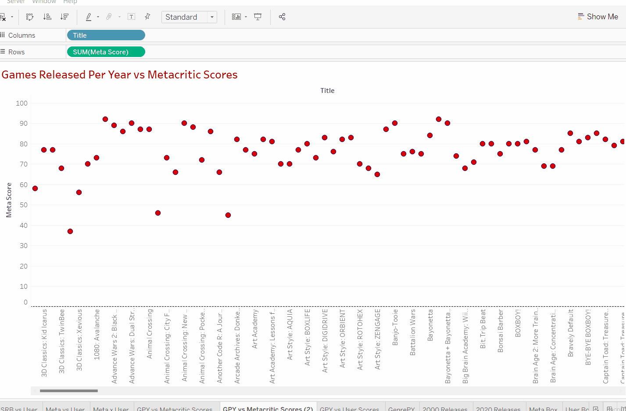Click the Battalion Wars axis label
Screen dimensions: 626x411
click(412, 333)
